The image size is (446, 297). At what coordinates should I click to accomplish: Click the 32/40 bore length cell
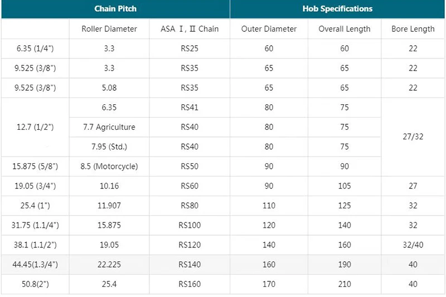pyautogui.click(x=413, y=245)
